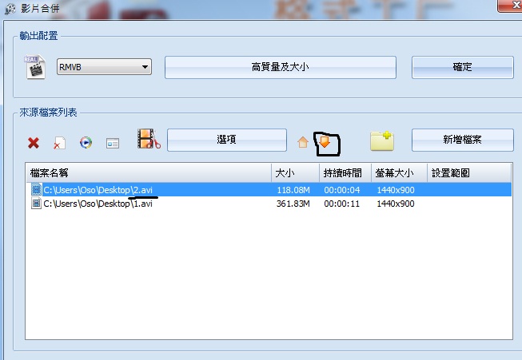Click the 確定 button
The image size is (522, 360).
(462, 68)
